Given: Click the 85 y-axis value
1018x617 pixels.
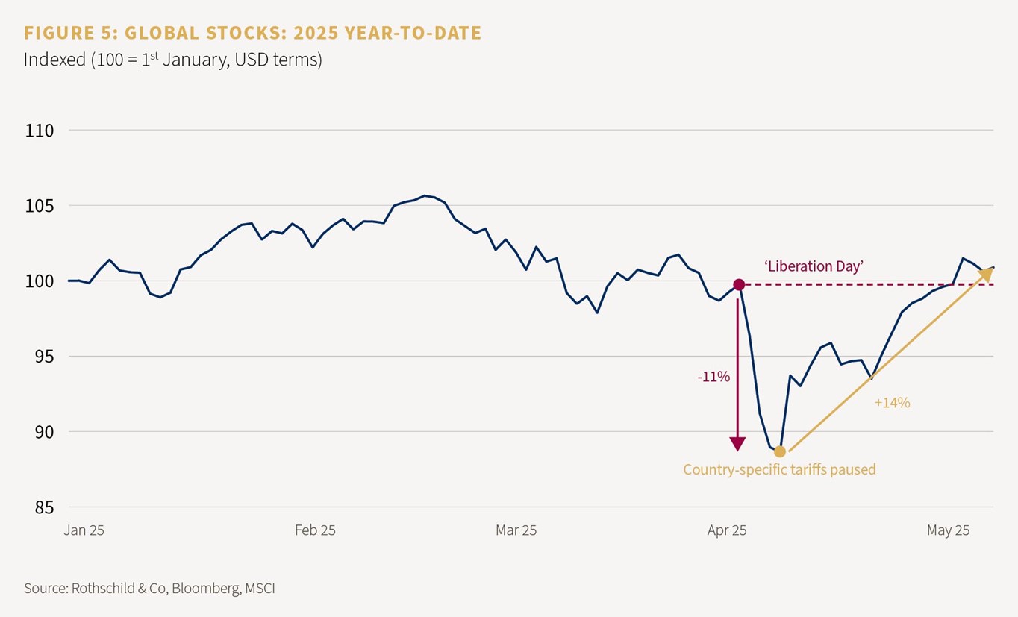Looking at the screenshot, I should [x=43, y=507].
